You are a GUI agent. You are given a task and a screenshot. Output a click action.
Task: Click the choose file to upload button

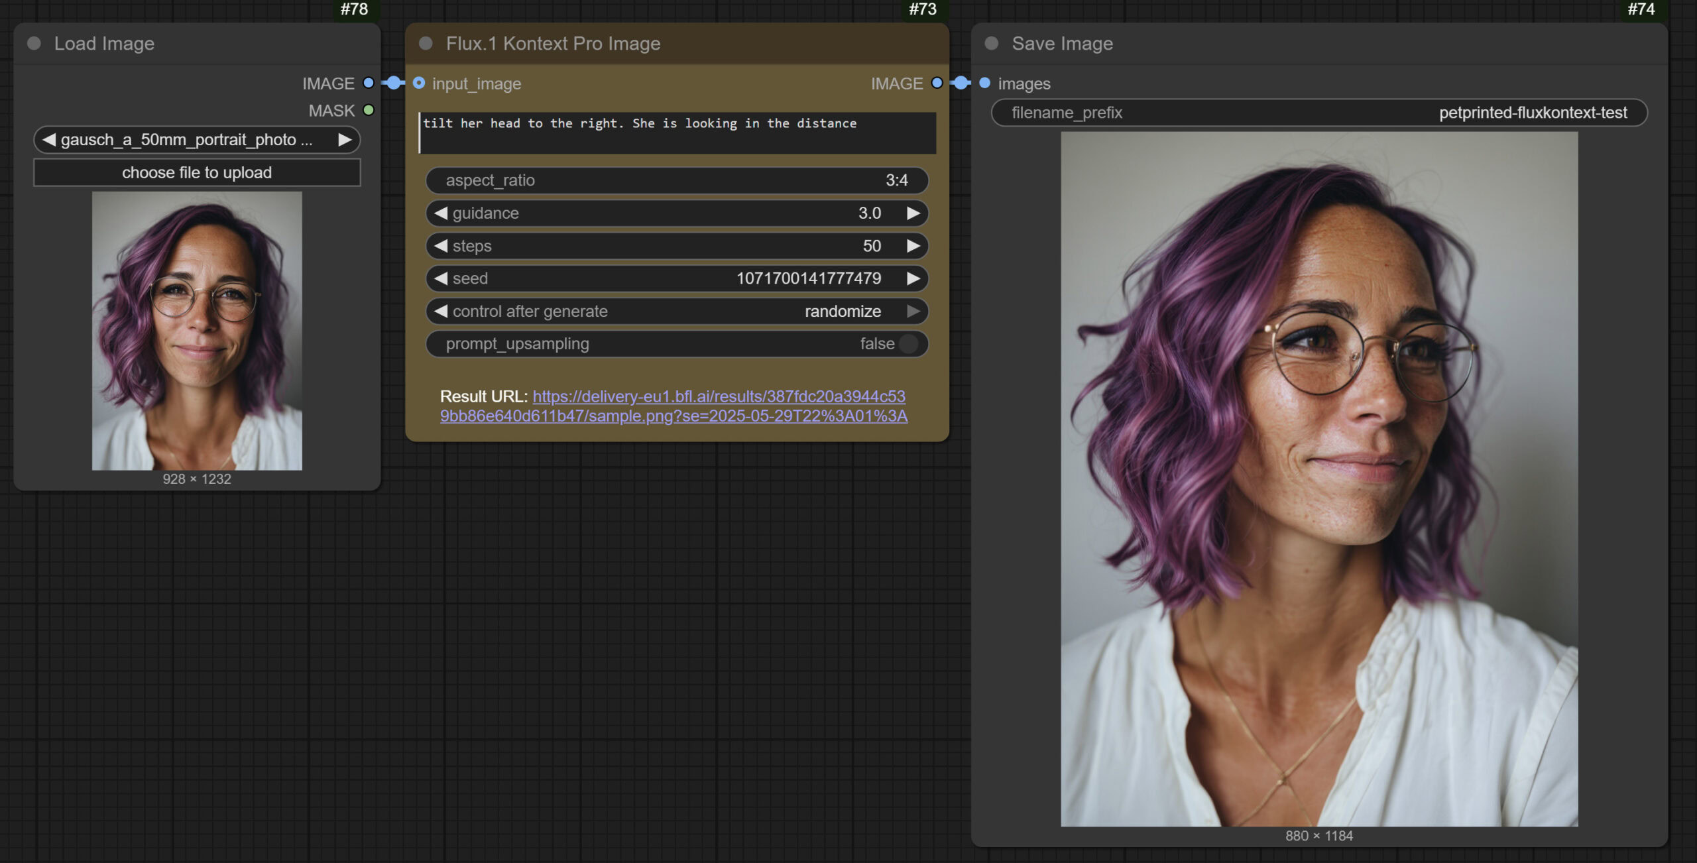point(197,172)
